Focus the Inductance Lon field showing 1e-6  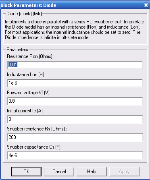pos(75,83)
